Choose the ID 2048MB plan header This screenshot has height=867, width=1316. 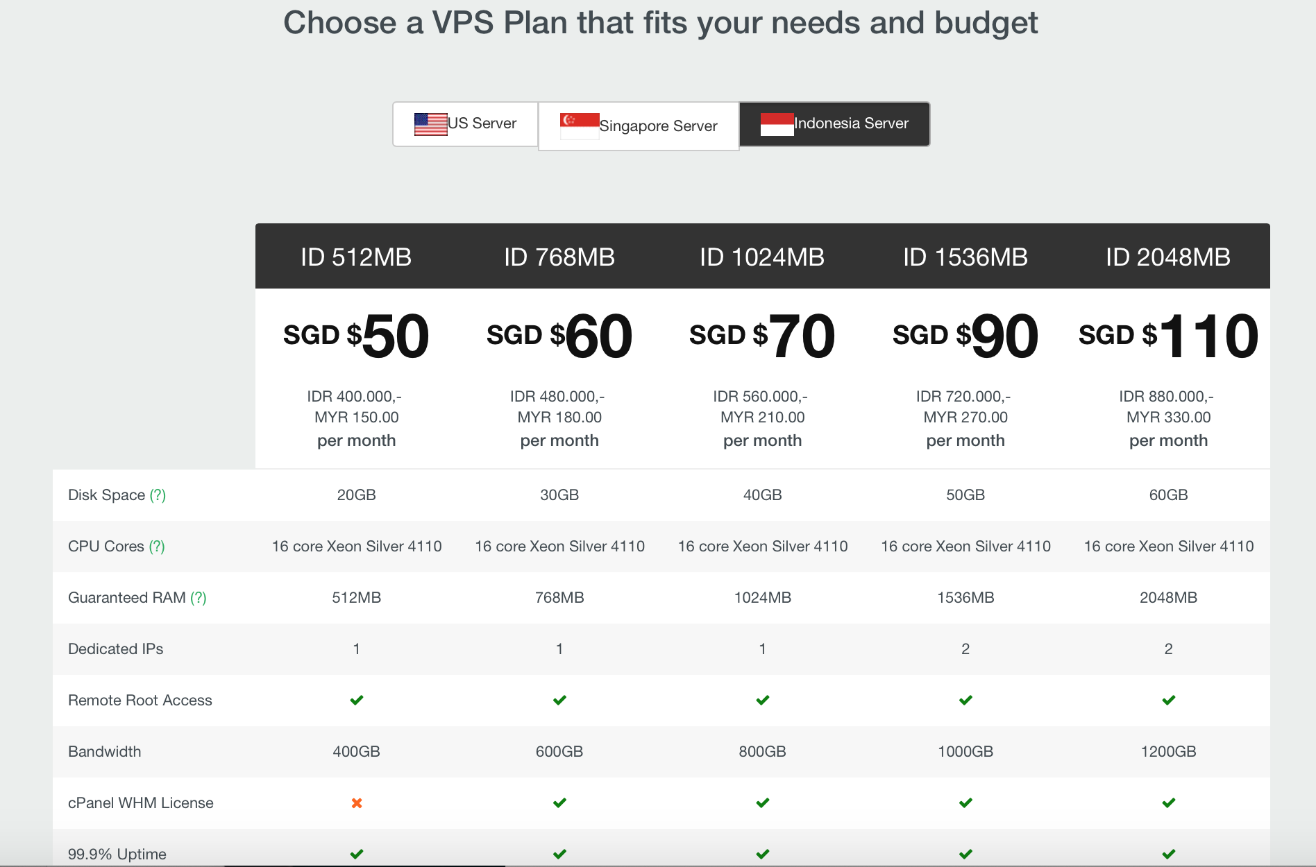[1168, 257]
